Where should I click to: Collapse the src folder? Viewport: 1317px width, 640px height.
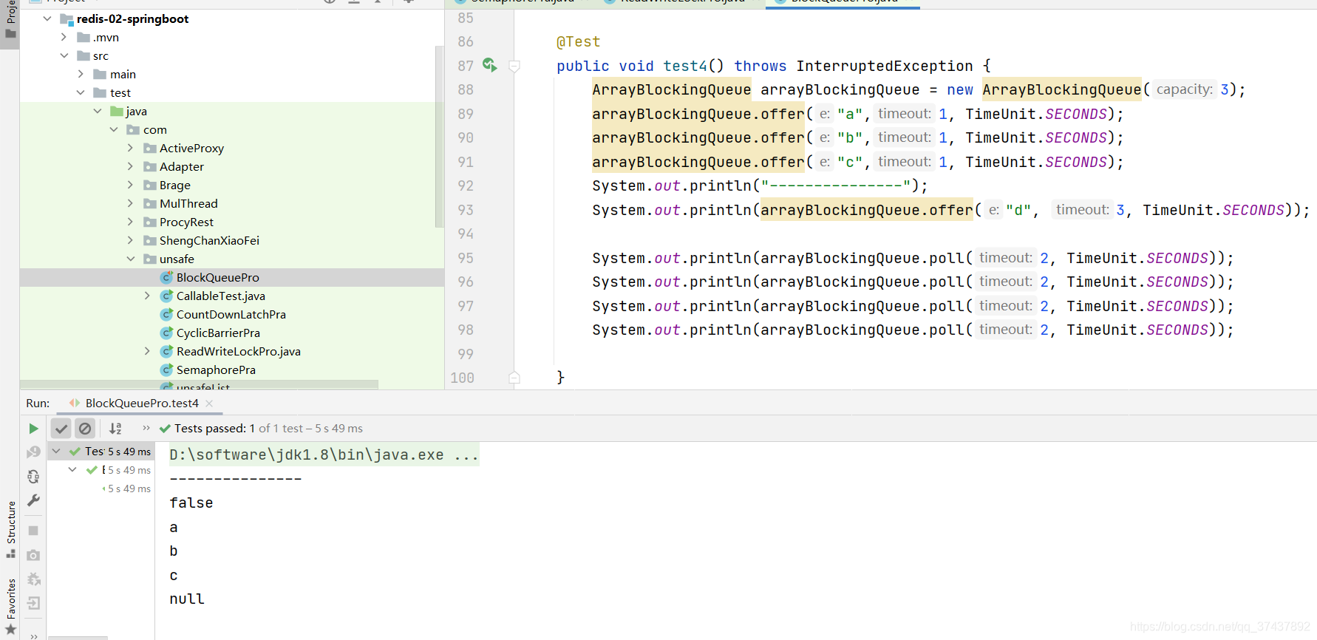coord(64,55)
